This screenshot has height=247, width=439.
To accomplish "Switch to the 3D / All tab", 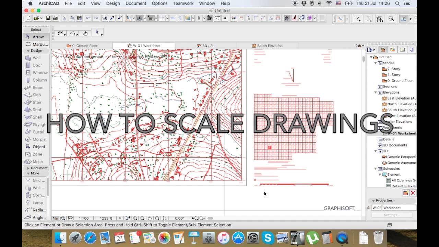I will [x=206, y=46].
